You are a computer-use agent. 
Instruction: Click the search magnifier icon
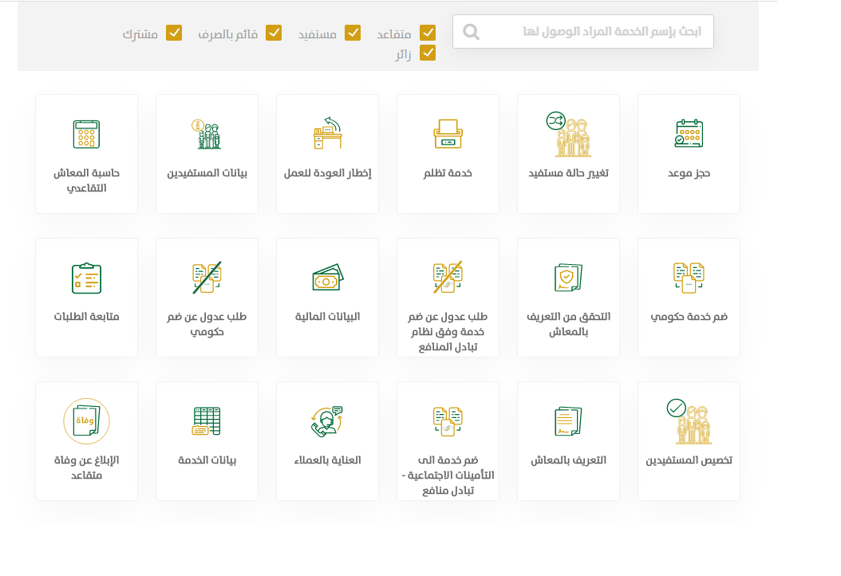(x=471, y=32)
